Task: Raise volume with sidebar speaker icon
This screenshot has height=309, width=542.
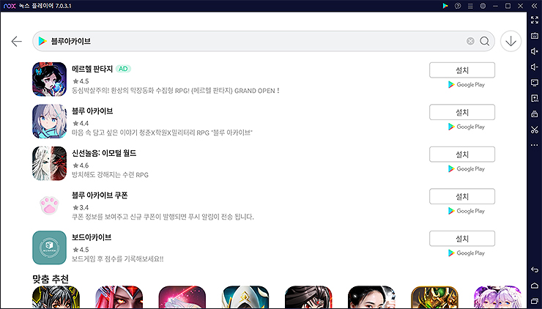Action: pyautogui.click(x=535, y=51)
